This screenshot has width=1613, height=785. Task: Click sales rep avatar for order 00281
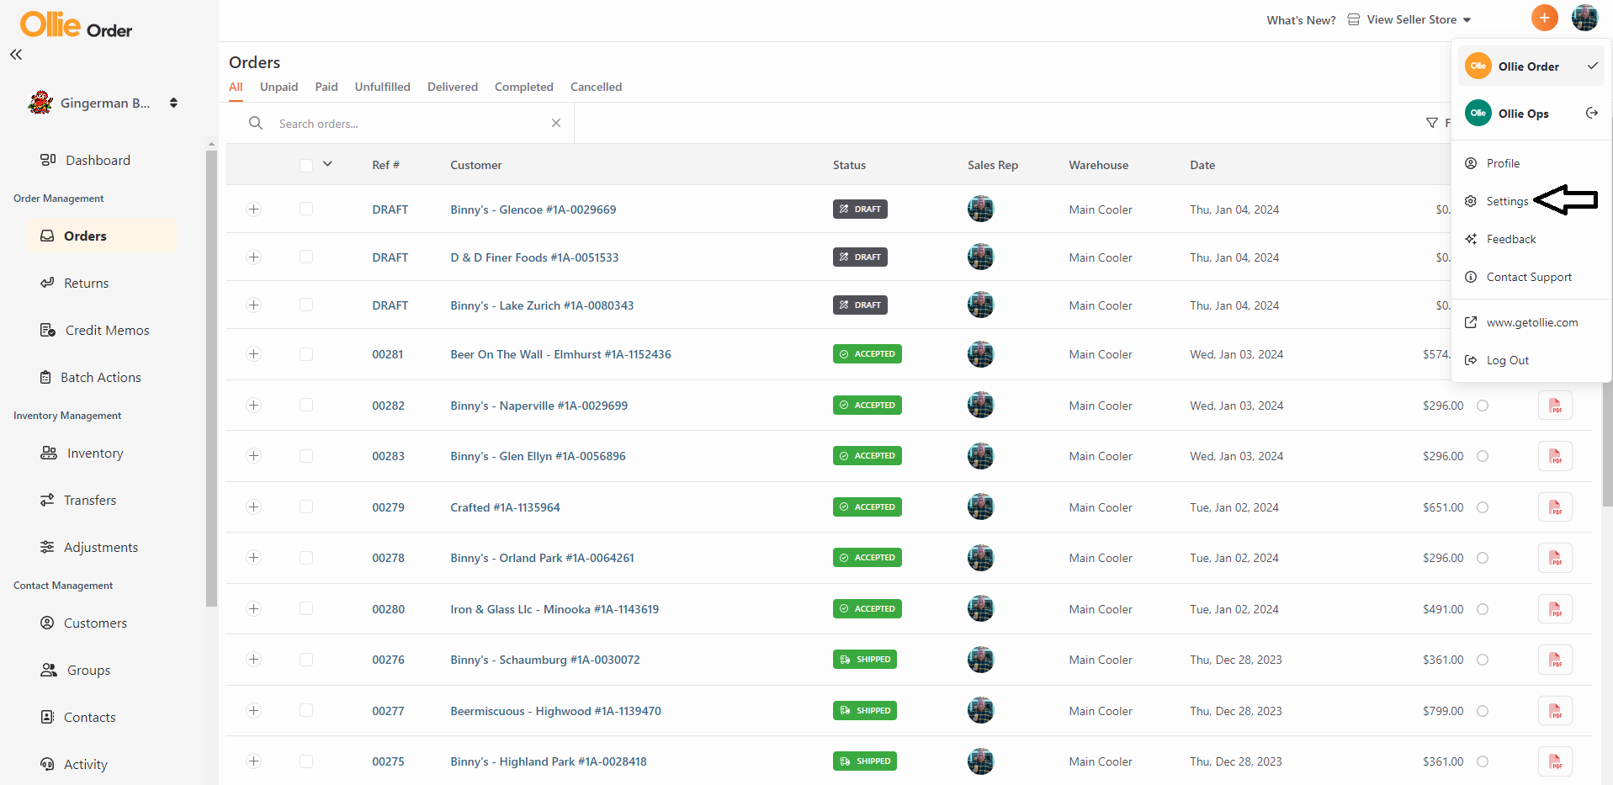[980, 354]
